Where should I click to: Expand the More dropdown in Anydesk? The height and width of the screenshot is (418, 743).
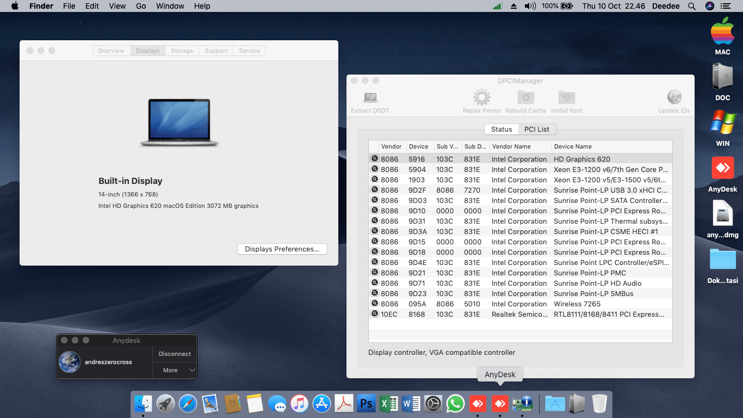coord(174,370)
